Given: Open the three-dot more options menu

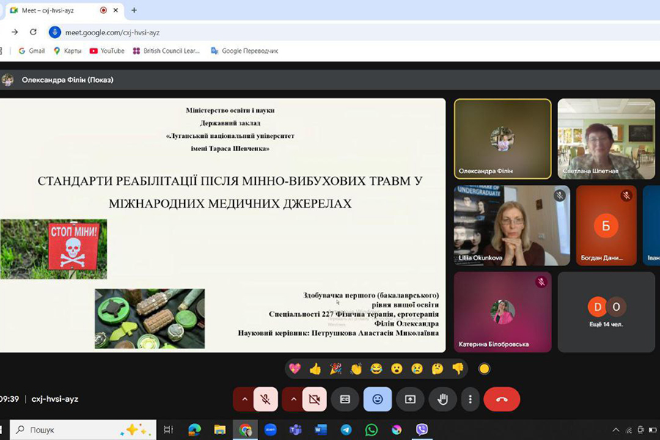Looking at the screenshot, I should 470,399.
